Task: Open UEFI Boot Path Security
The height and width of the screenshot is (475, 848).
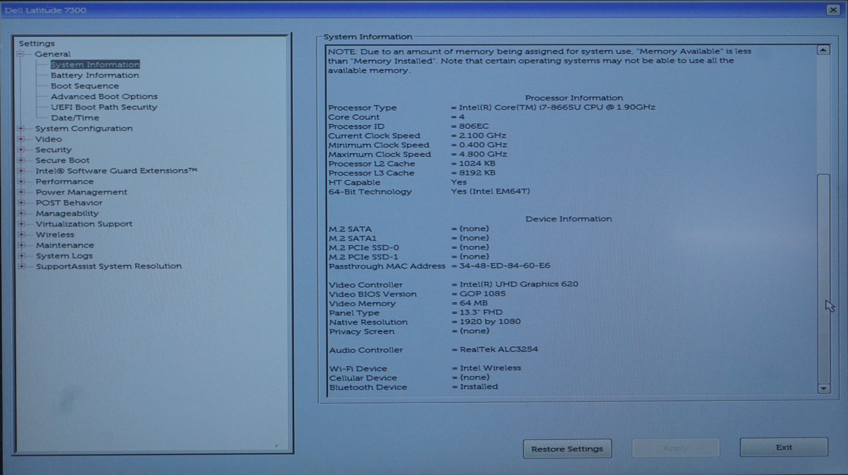Action: (104, 107)
